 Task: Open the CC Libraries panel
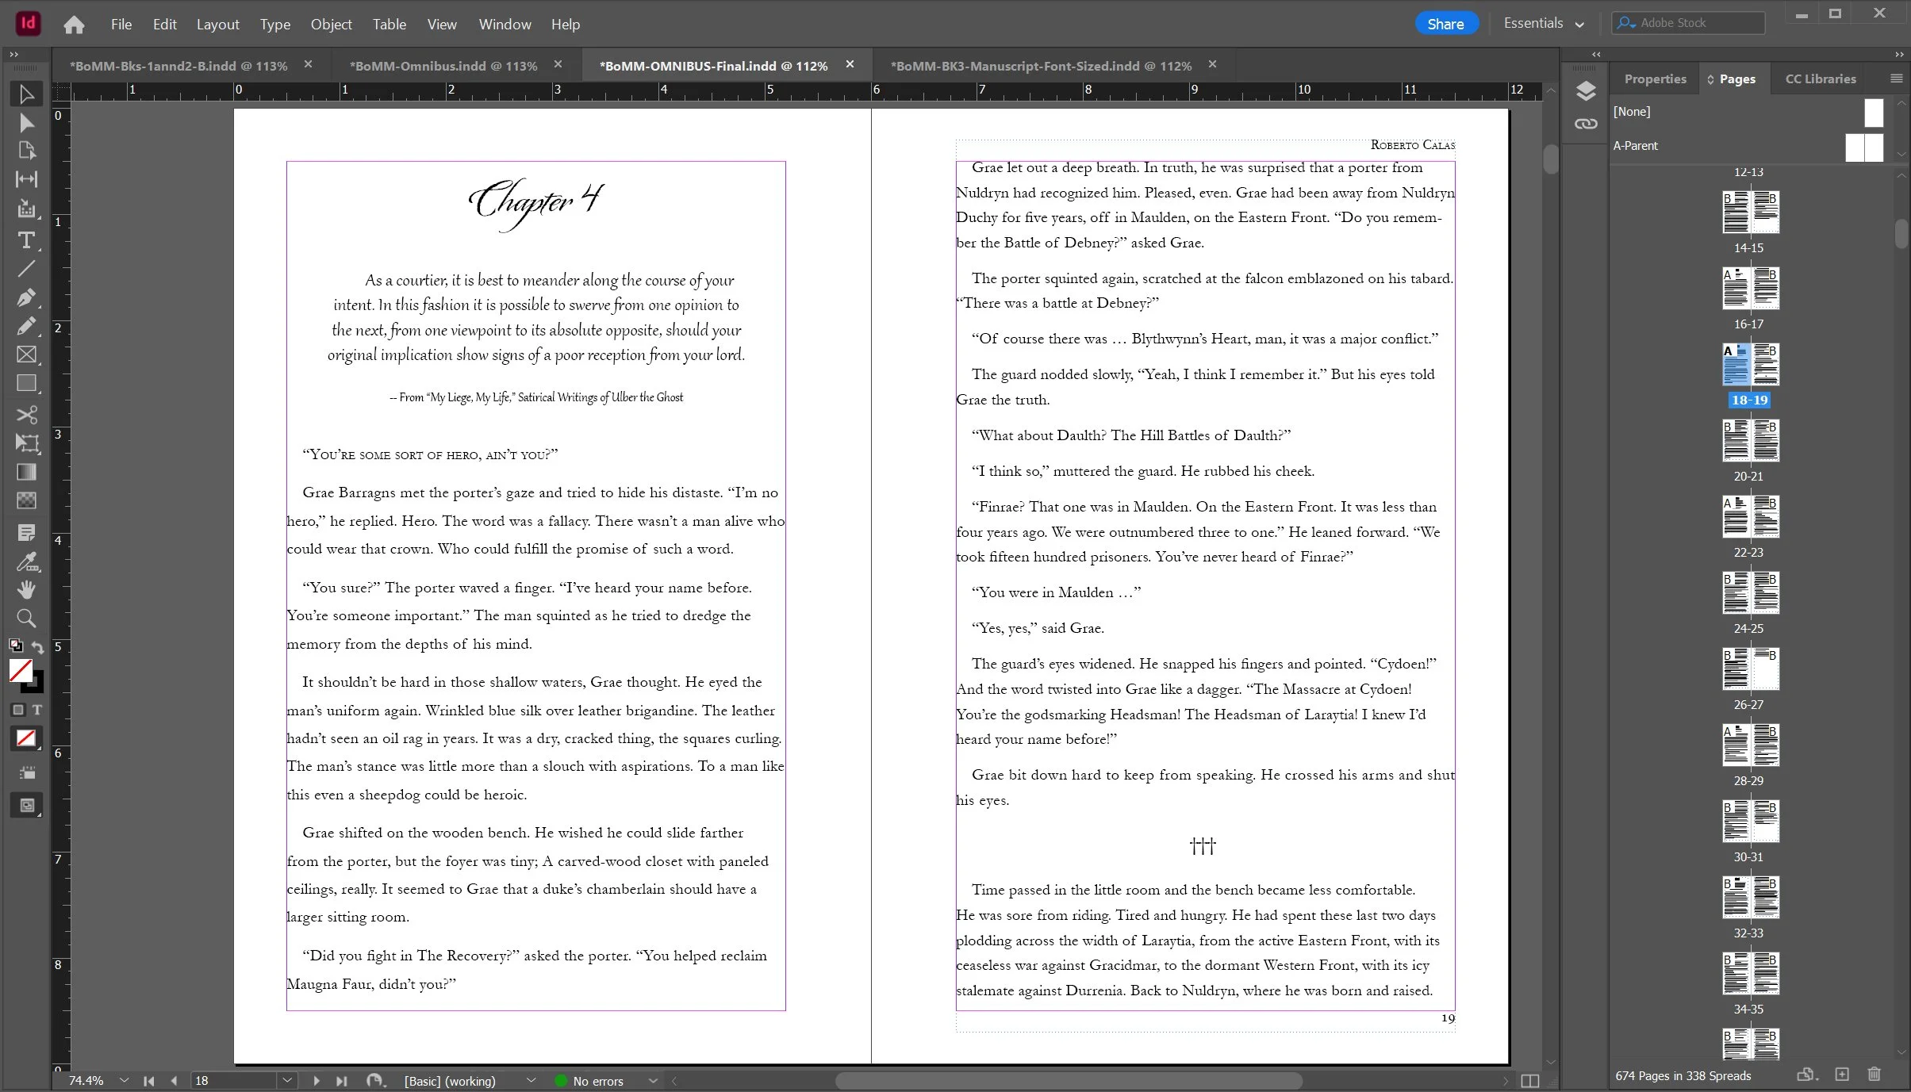pyautogui.click(x=1820, y=79)
